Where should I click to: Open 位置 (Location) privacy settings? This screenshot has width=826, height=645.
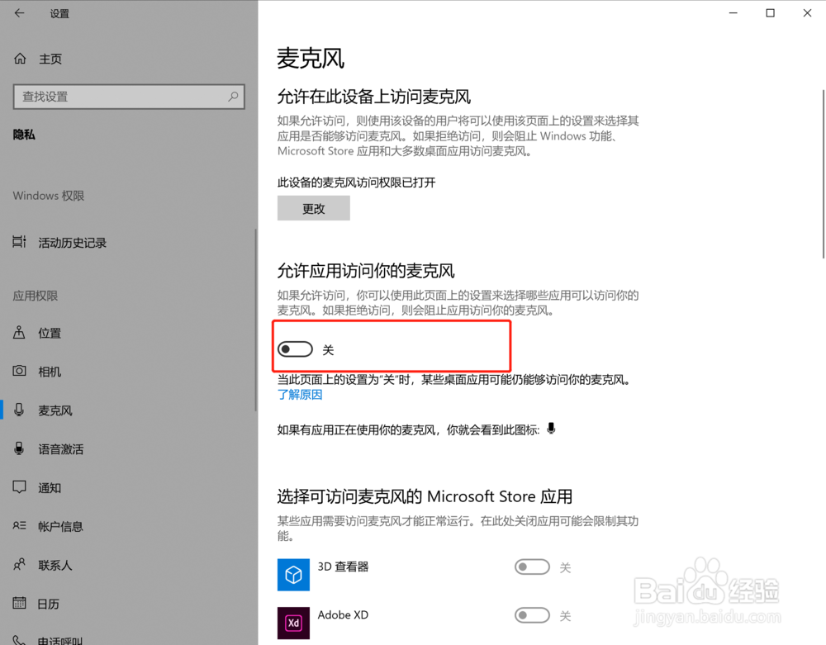48,333
